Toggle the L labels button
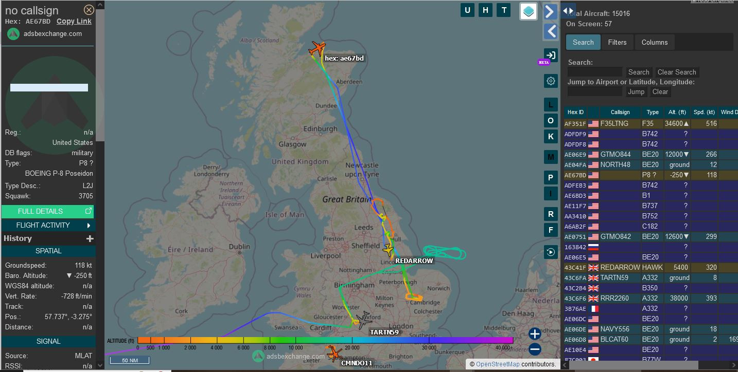 (x=551, y=105)
